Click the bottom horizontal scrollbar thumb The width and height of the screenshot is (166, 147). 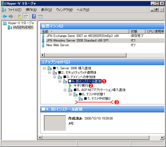(96, 137)
